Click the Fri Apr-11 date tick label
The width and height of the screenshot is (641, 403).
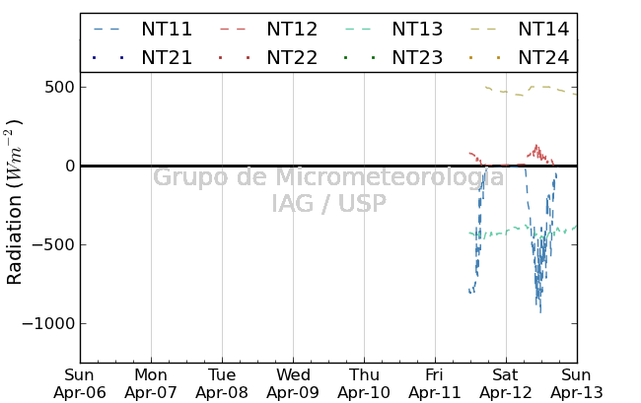point(435,383)
